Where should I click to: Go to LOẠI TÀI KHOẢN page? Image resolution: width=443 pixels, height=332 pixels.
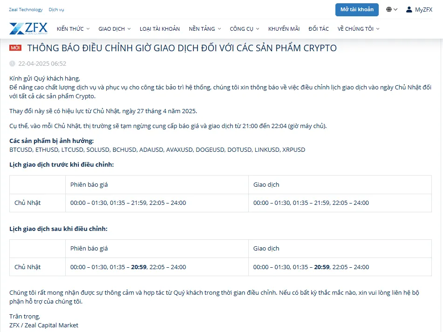tap(160, 29)
